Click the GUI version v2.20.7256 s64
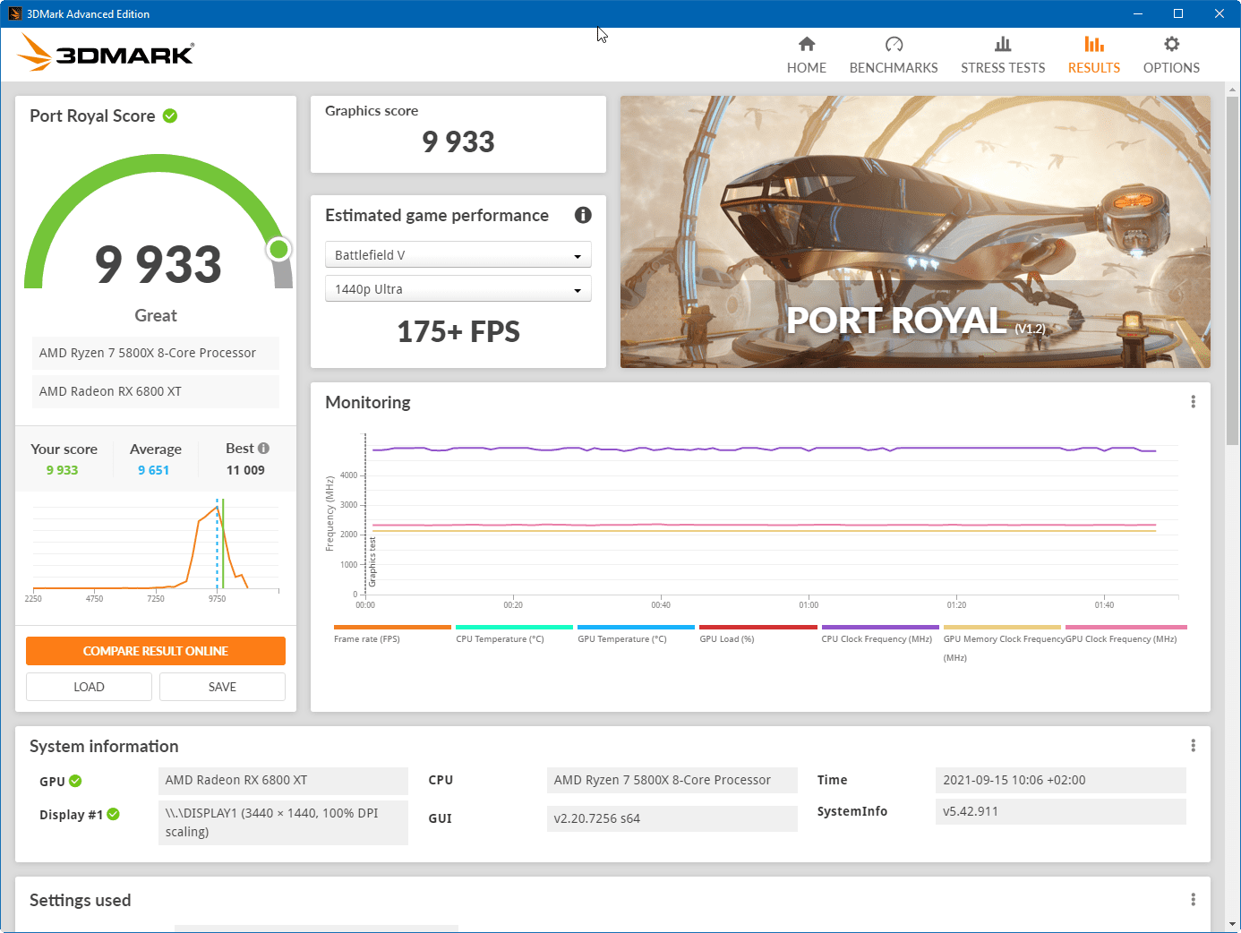The image size is (1241, 933). [x=672, y=818]
